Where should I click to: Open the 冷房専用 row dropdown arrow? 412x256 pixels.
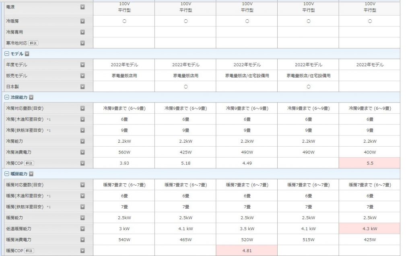click(82, 32)
